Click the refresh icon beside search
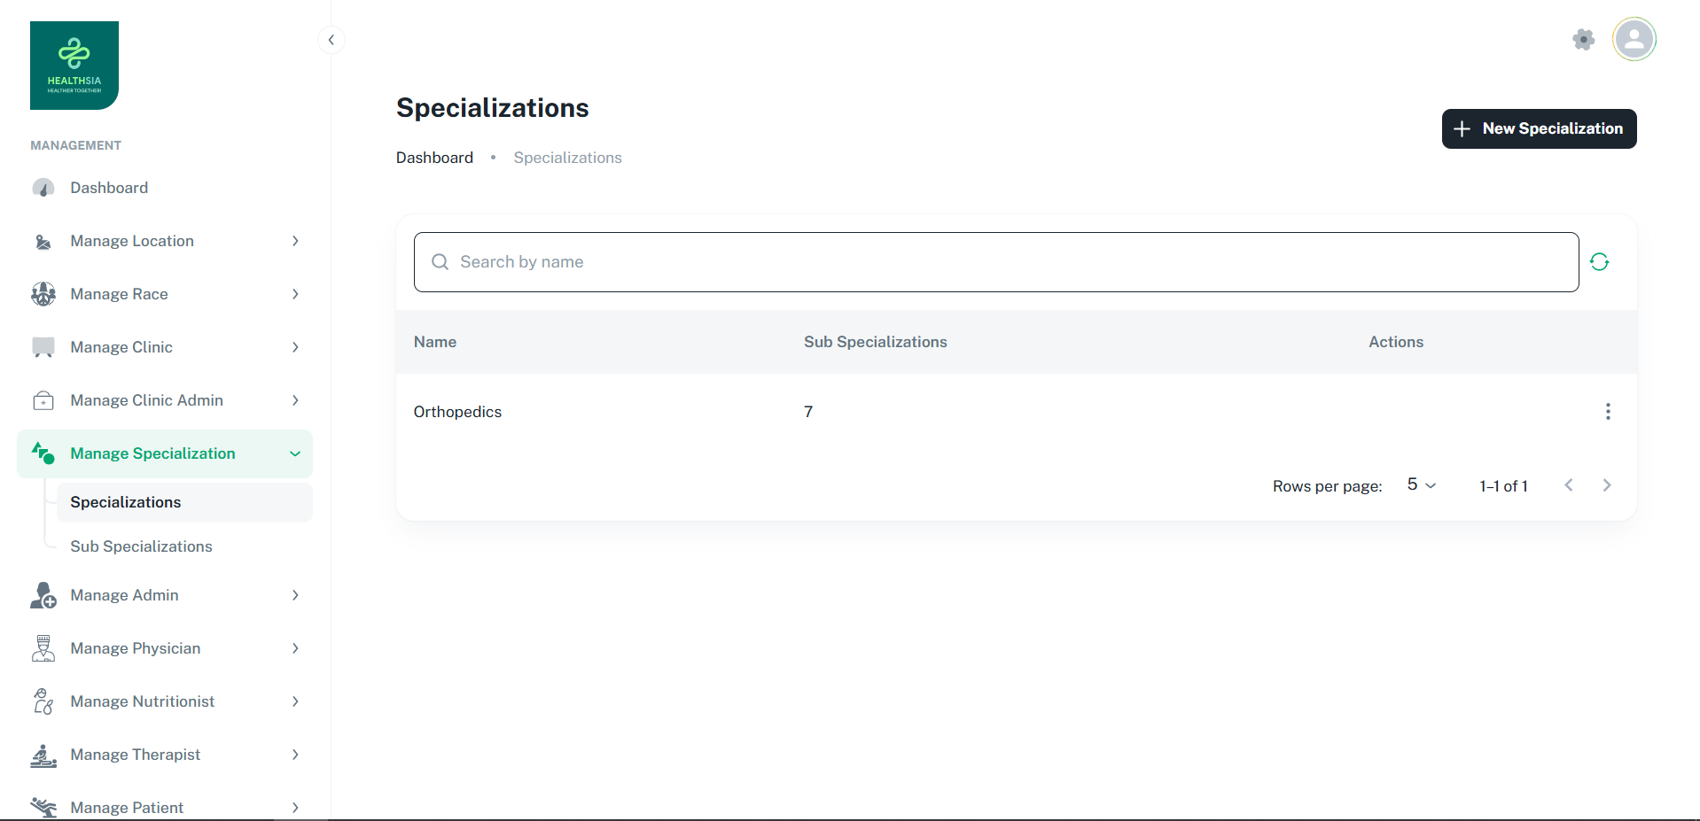The image size is (1700, 821). tap(1599, 262)
